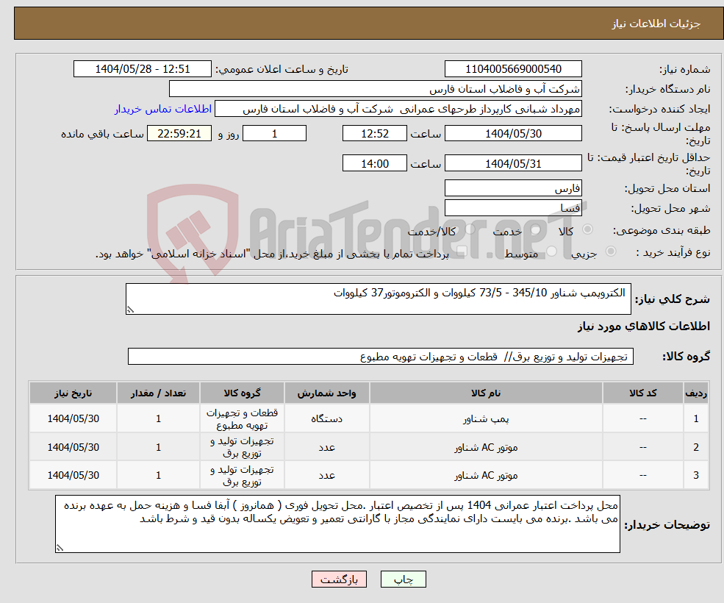
Task: Open the استان محل تحویل field showing فارس
Action: pos(513,188)
